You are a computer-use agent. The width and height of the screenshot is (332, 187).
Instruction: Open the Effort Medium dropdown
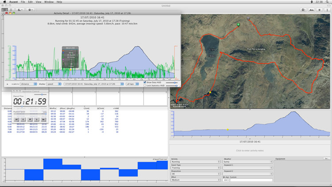[196, 180]
